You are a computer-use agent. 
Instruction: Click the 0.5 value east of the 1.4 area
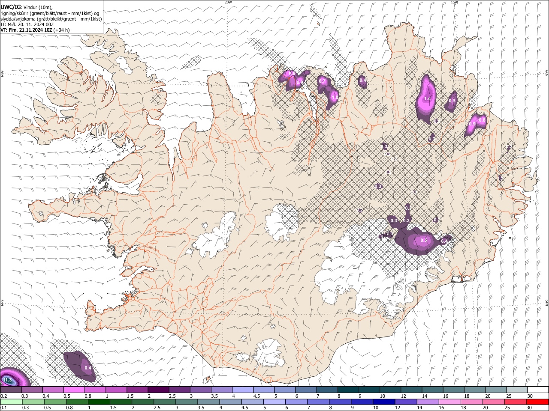[x=452, y=101]
